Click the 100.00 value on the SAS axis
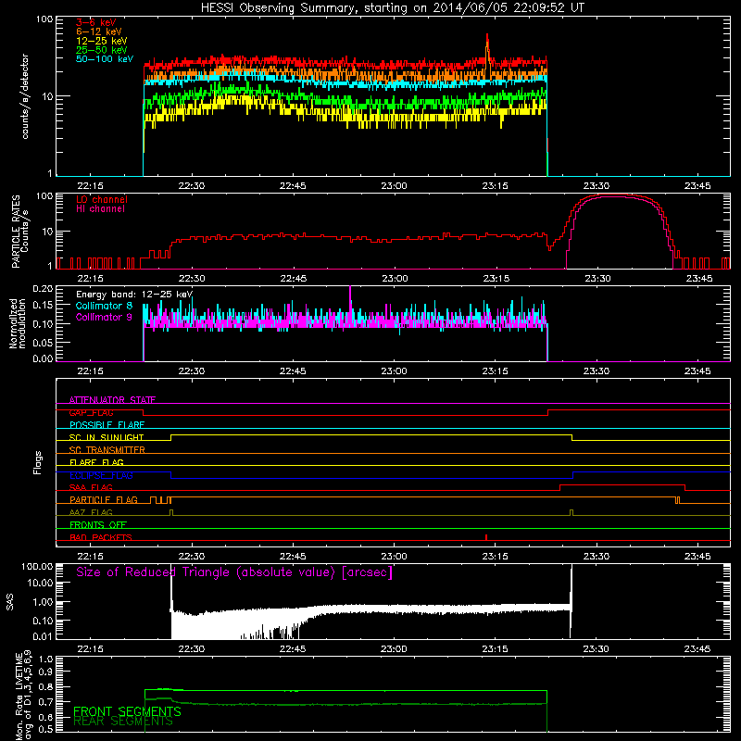Viewport: 741px width, 741px height. tap(37, 567)
